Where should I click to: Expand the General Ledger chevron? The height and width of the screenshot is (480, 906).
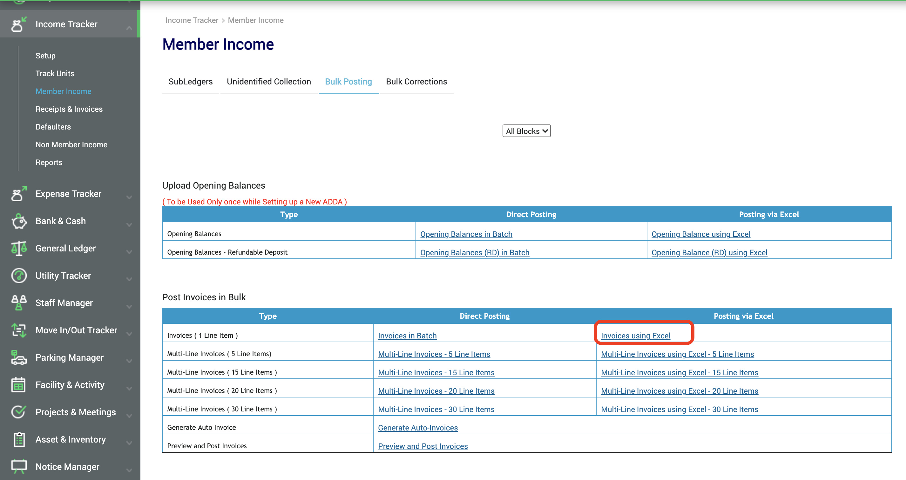pyautogui.click(x=129, y=252)
